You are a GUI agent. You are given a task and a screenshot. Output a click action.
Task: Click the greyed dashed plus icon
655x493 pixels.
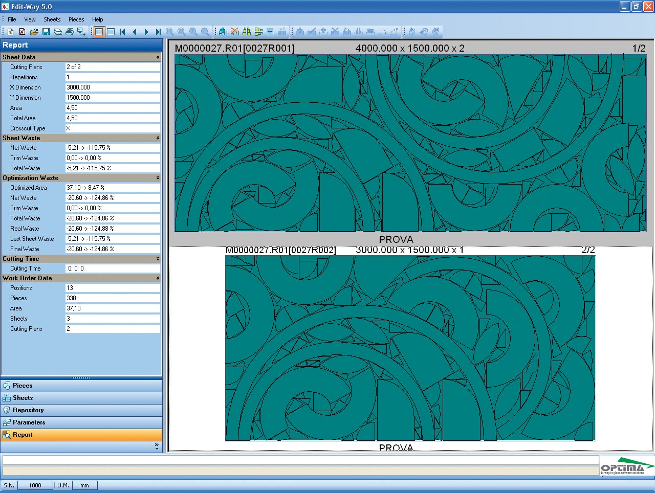(x=323, y=32)
